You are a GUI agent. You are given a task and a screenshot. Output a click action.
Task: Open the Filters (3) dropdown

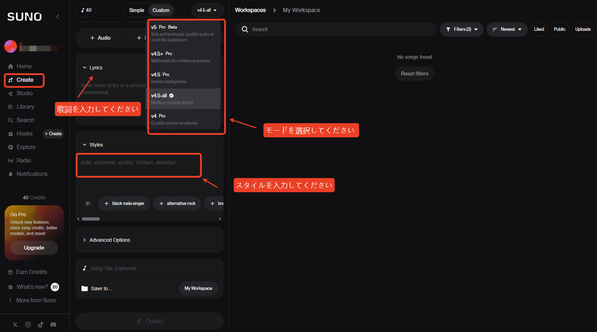(x=462, y=29)
